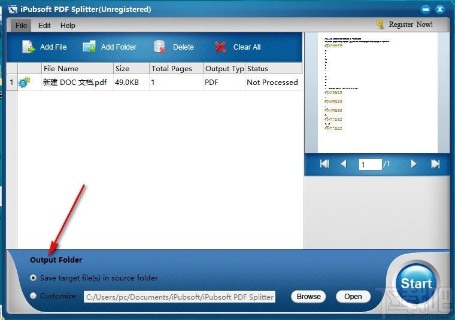Go to previous preview page
Viewport: 455px width, 320px height.
pyautogui.click(x=344, y=164)
